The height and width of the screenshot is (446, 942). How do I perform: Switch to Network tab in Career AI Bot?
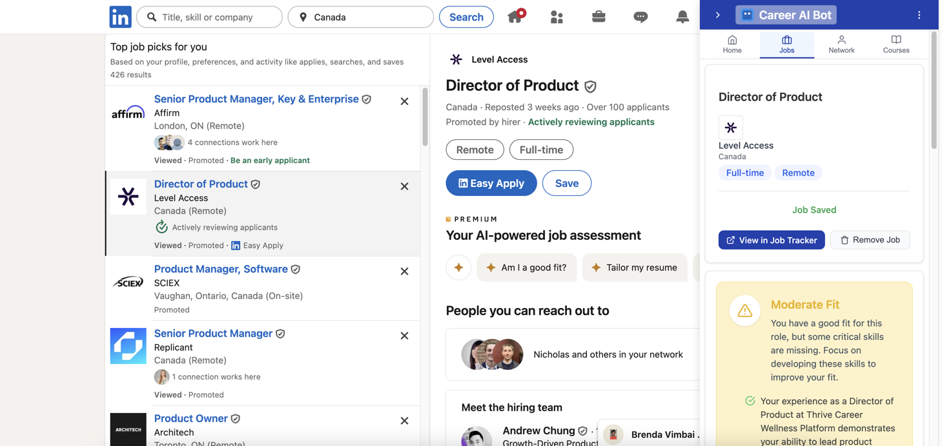[x=841, y=44]
